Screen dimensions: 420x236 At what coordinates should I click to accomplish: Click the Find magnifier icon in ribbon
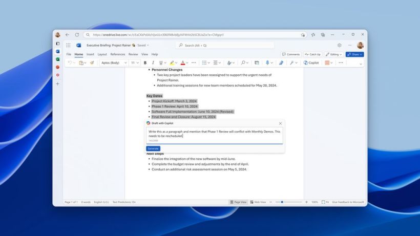coord(243,62)
